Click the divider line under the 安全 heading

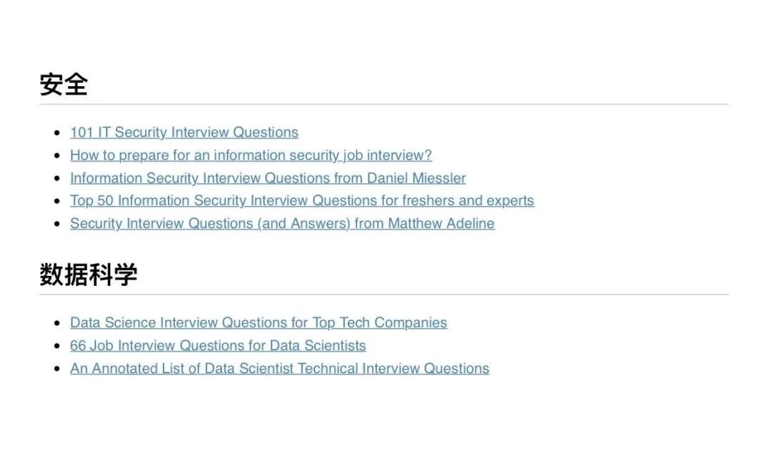384,105
